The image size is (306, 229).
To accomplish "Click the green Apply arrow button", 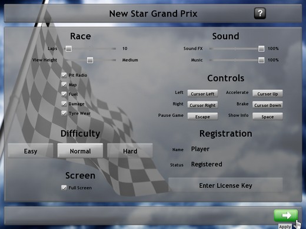I will pos(286,215).
